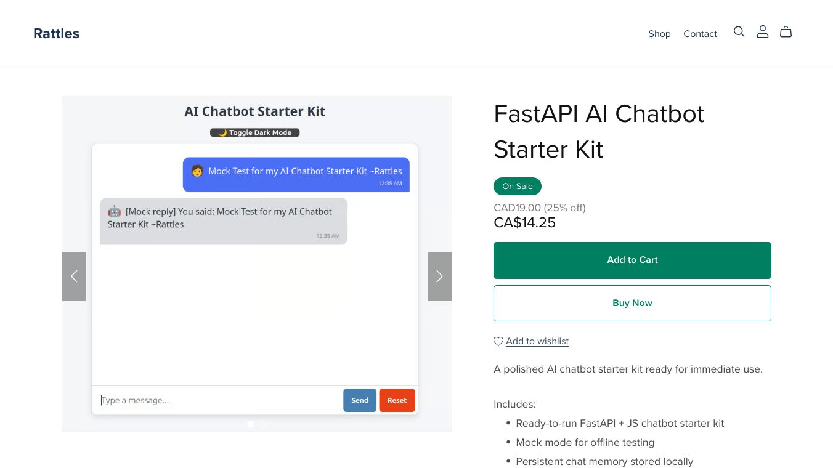Click the heart wishlist icon
Viewport: 833px width, 468px height.
point(498,341)
